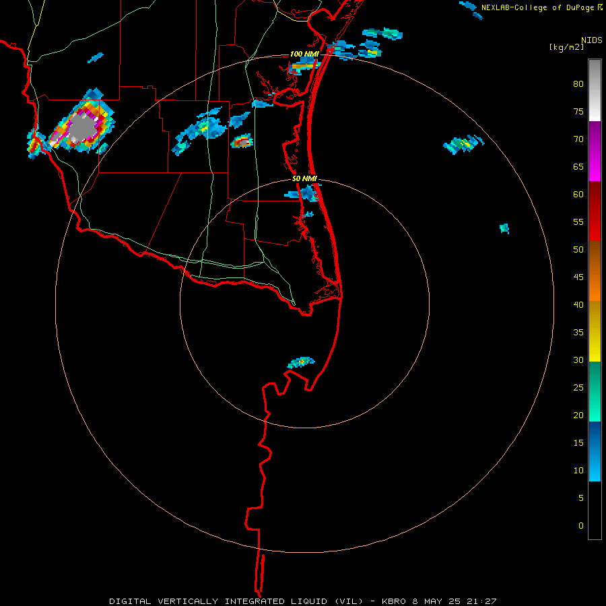The height and width of the screenshot is (606, 606).
Task: Click the echo under the 100 NMI label
Action: (304, 66)
